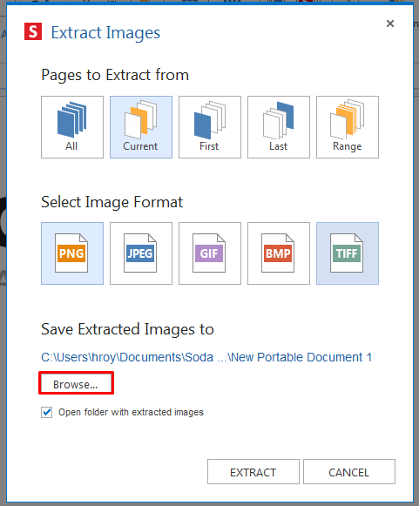Click the red Soda PDF logo
The height and width of the screenshot is (506, 419).
coord(33,31)
